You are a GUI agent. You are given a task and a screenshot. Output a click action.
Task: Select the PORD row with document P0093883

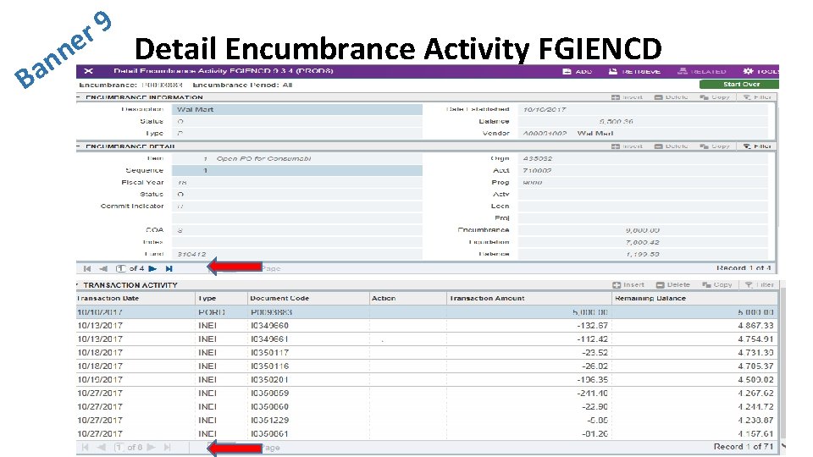(427, 312)
